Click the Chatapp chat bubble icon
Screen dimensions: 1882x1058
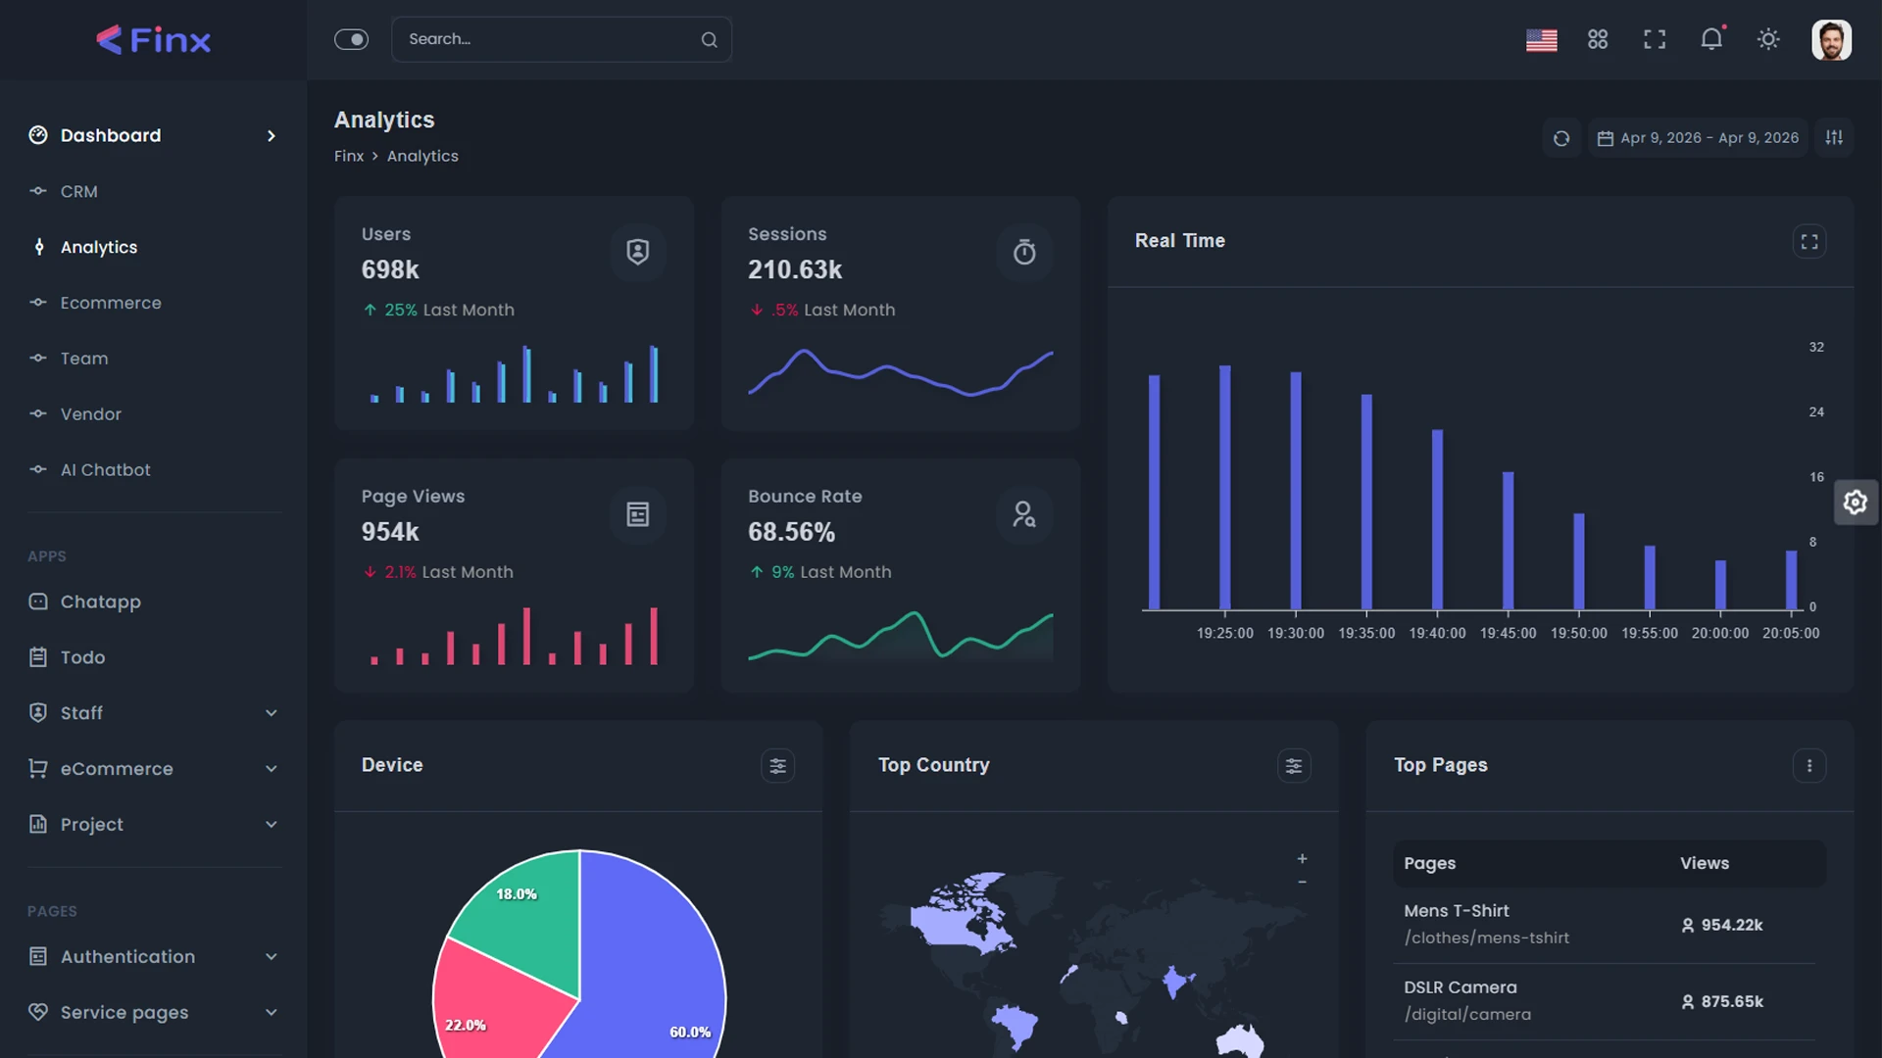(x=38, y=601)
